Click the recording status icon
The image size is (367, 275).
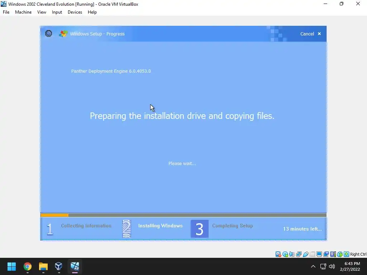tap(326, 254)
